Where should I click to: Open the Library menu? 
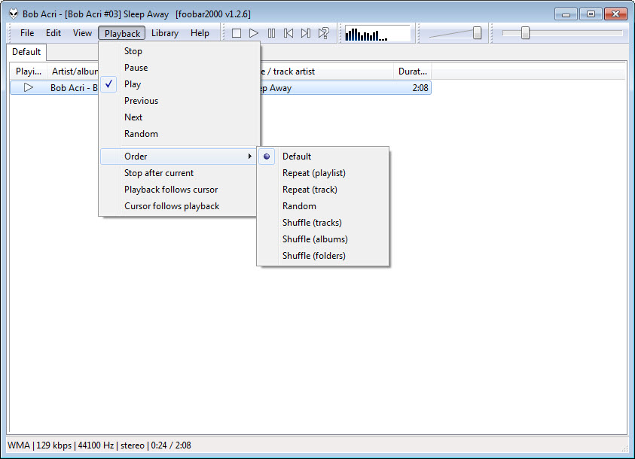165,33
